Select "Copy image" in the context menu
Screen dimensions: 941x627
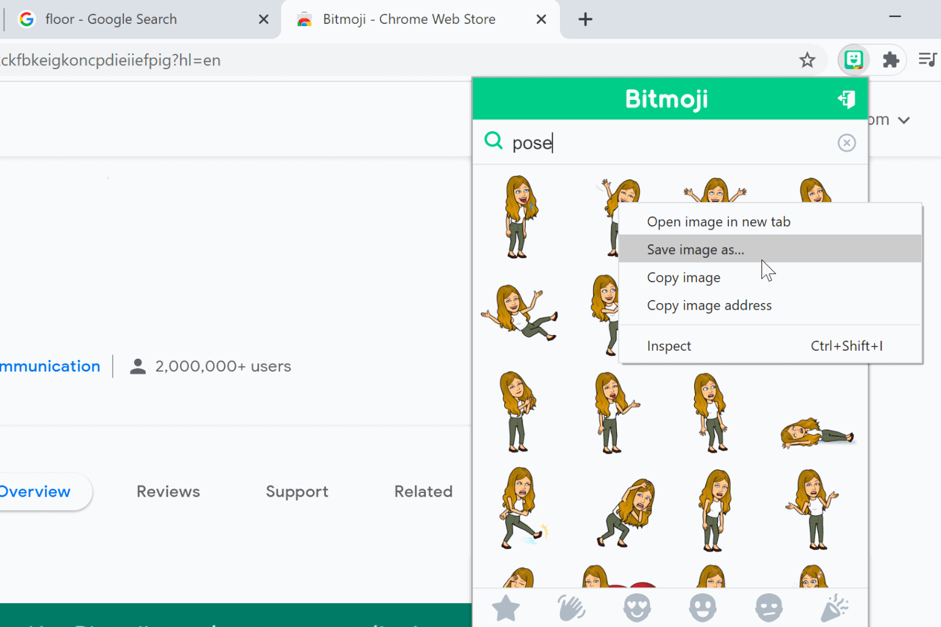(x=683, y=277)
